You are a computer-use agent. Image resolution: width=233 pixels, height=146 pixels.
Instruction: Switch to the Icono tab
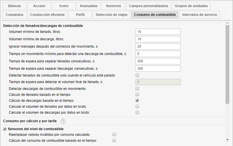(x=64, y=6)
